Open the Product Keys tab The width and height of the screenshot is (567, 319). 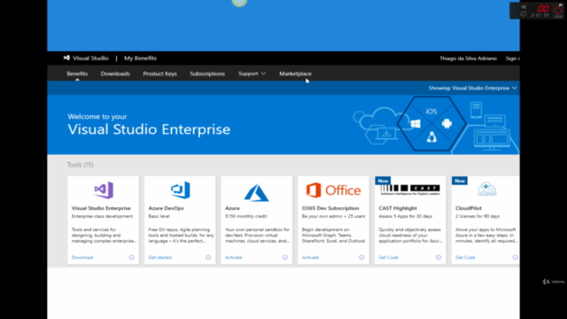[x=159, y=74]
